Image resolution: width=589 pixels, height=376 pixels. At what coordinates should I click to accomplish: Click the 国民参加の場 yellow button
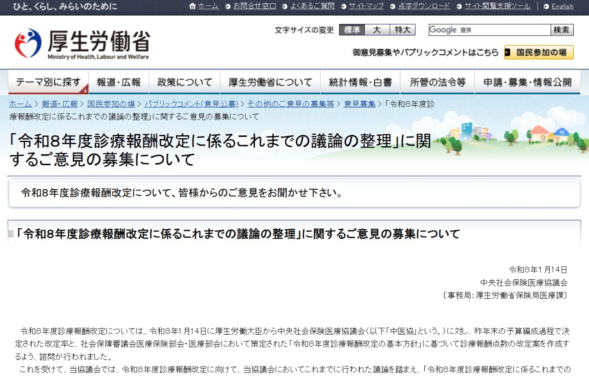(539, 52)
